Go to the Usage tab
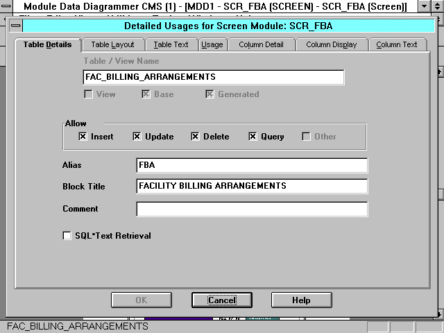Image resolution: width=444 pixels, height=333 pixels. click(x=212, y=44)
